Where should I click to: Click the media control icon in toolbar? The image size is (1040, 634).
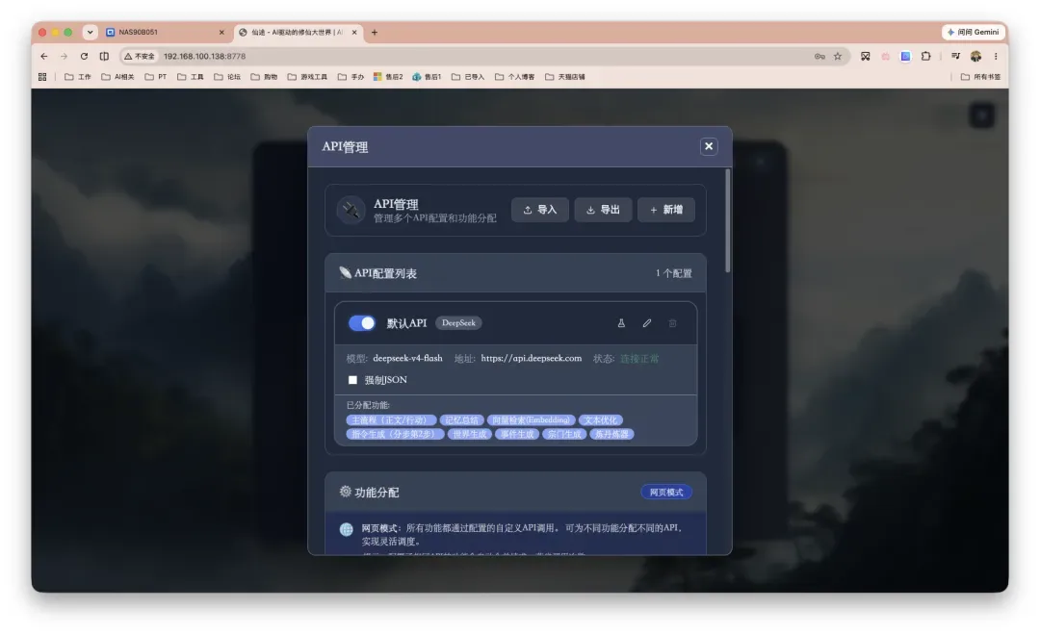pos(955,57)
